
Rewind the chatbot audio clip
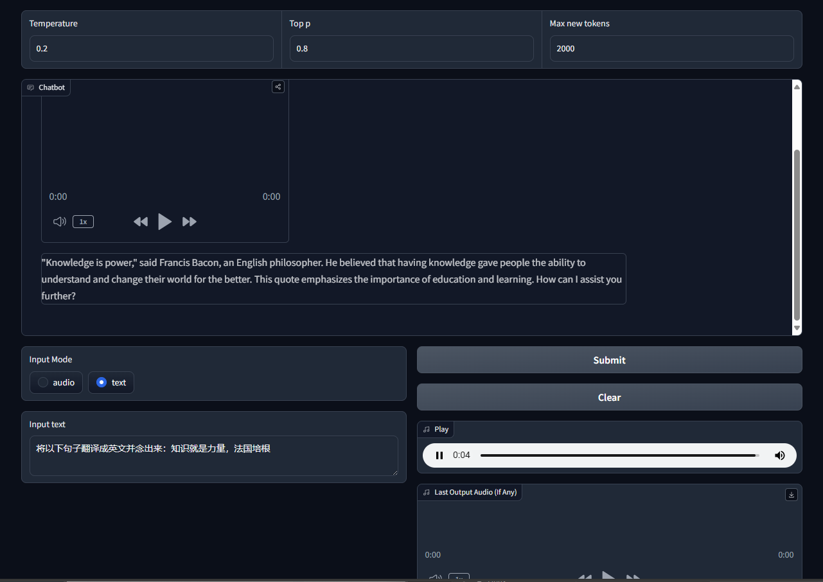point(141,222)
